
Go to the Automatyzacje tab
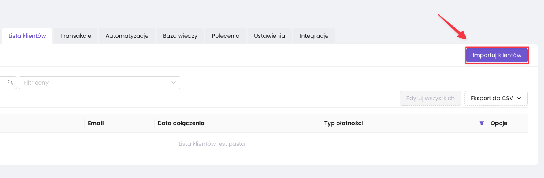pos(127,36)
